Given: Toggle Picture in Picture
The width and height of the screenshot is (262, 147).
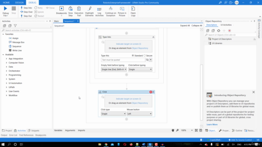Looking at the screenshot, I should click(x=122, y=11).
